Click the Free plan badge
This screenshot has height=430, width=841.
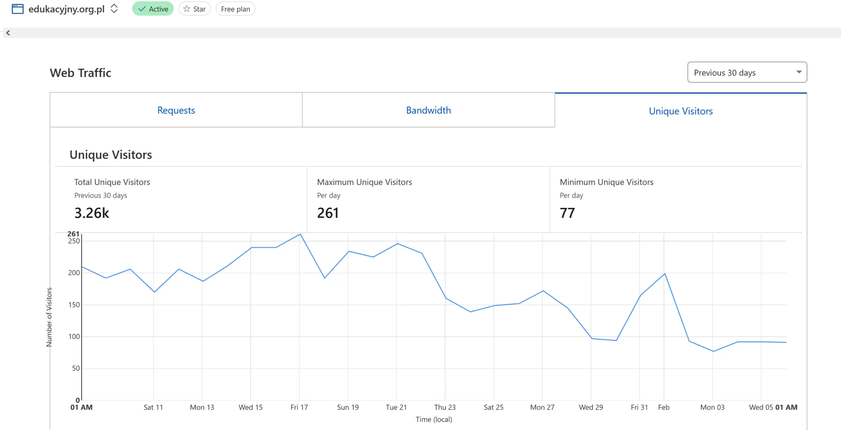point(235,9)
